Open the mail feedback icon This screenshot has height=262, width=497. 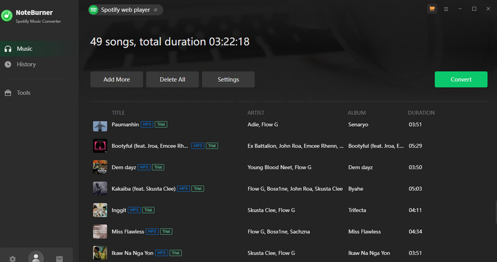pos(59,259)
